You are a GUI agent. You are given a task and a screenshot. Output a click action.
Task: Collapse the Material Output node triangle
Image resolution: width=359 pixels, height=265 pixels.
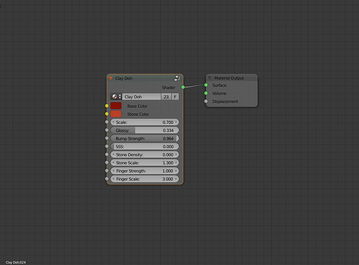click(x=209, y=78)
